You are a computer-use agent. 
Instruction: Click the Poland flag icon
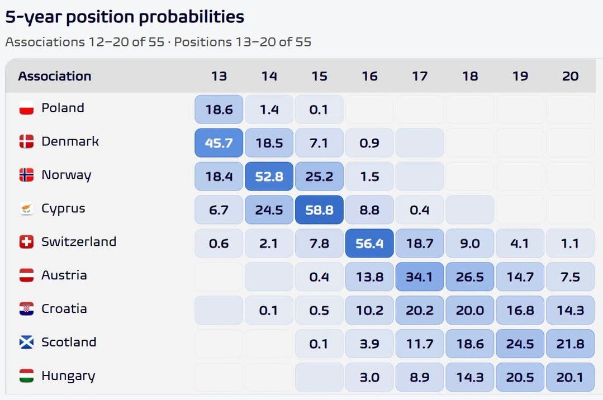coord(26,108)
